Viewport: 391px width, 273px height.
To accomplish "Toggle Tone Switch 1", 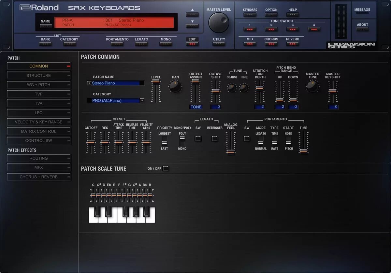I will pyautogui.click(x=250, y=29).
